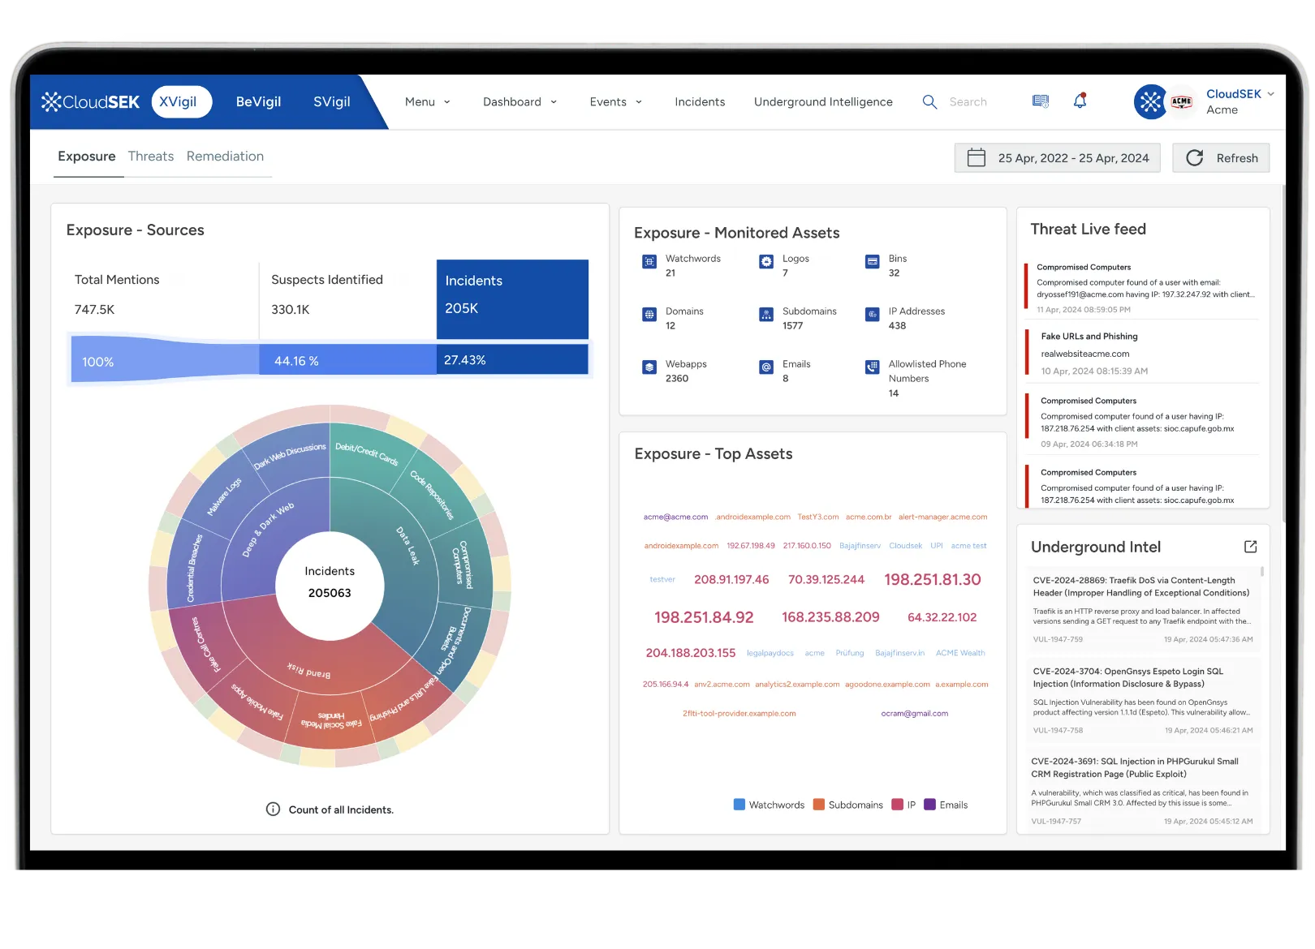1315x949 pixels.
Task: Click 168.235.88.209 in Top Assets cloud
Action: click(830, 617)
